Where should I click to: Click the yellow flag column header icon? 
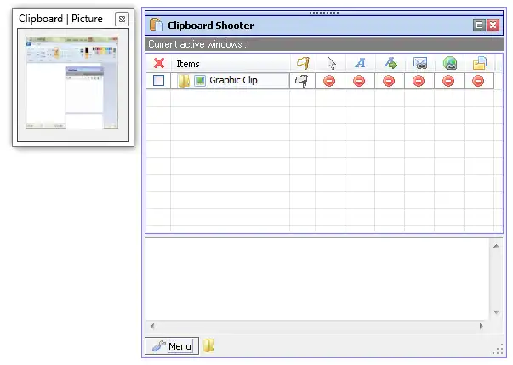303,63
